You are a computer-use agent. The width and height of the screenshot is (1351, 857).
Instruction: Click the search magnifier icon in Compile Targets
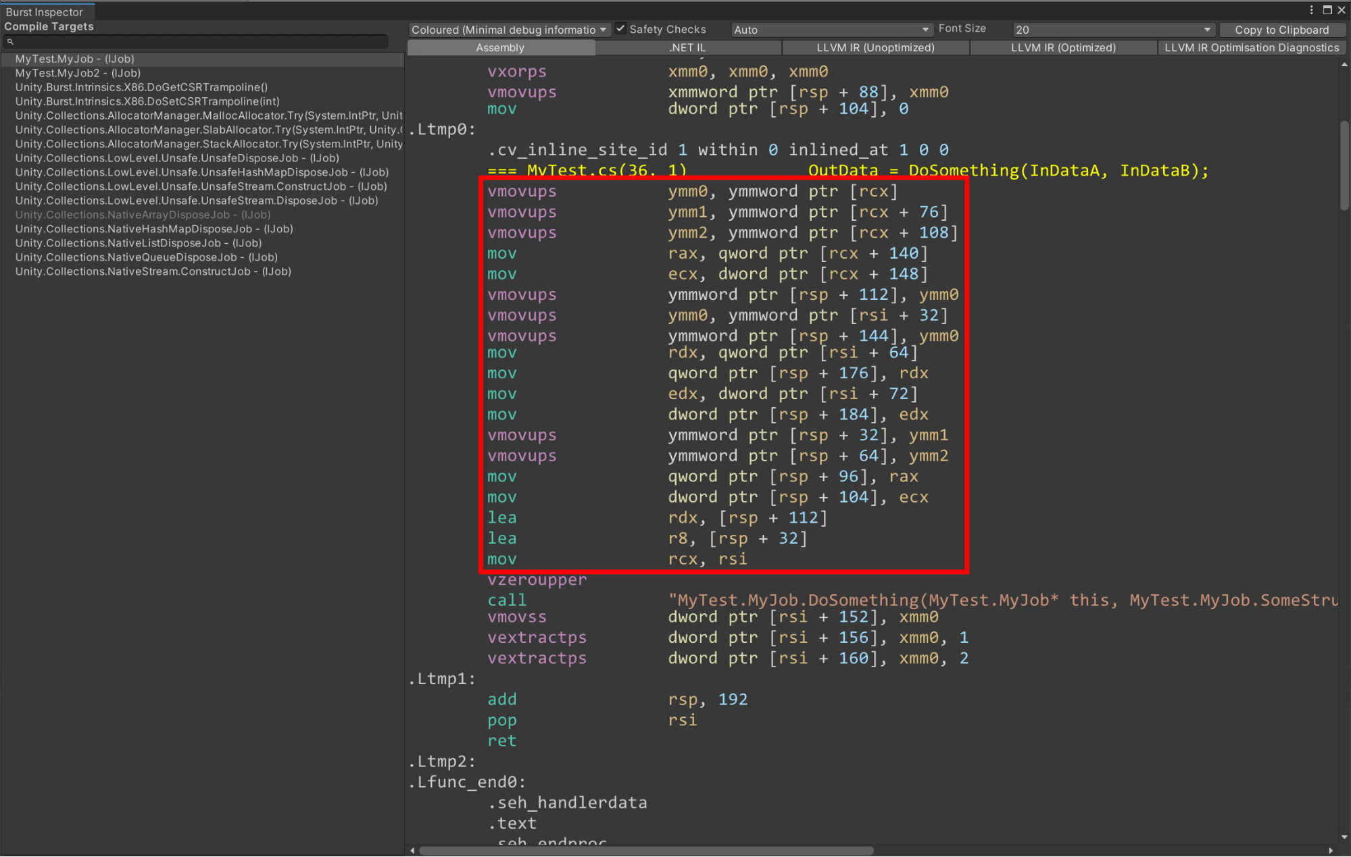(x=10, y=42)
